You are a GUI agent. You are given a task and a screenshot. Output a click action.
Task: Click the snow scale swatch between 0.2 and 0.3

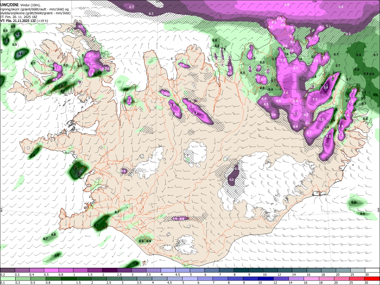click(x=7, y=270)
